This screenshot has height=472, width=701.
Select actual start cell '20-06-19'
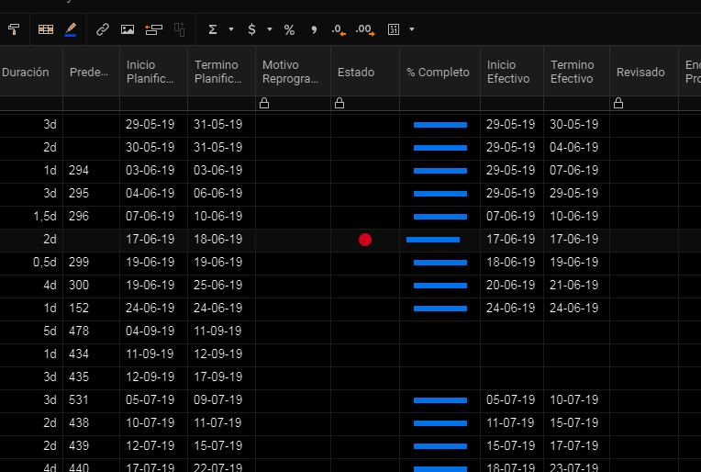coord(512,285)
